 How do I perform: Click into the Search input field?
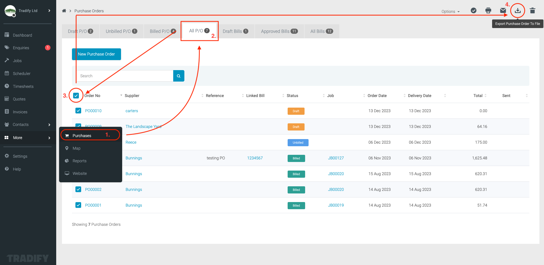125,76
